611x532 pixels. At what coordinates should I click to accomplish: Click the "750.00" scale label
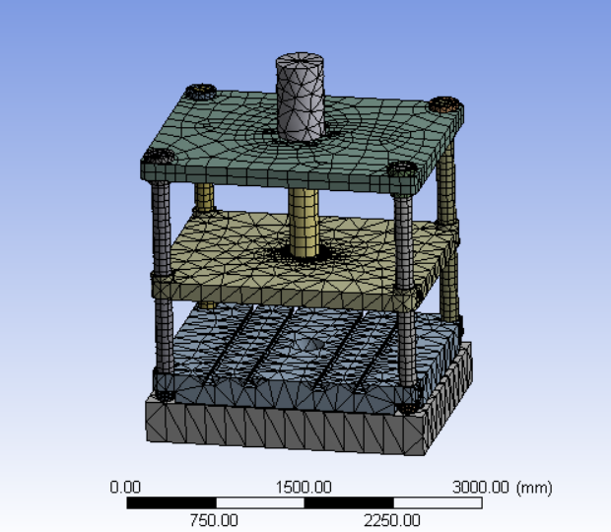coord(214,520)
